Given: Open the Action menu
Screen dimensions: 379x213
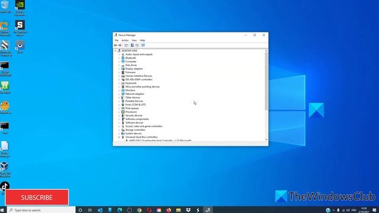Looking at the screenshot, I should pyautogui.click(x=125, y=40).
